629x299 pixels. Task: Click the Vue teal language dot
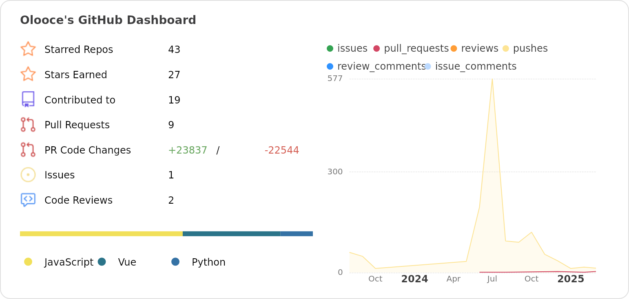click(x=102, y=262)
